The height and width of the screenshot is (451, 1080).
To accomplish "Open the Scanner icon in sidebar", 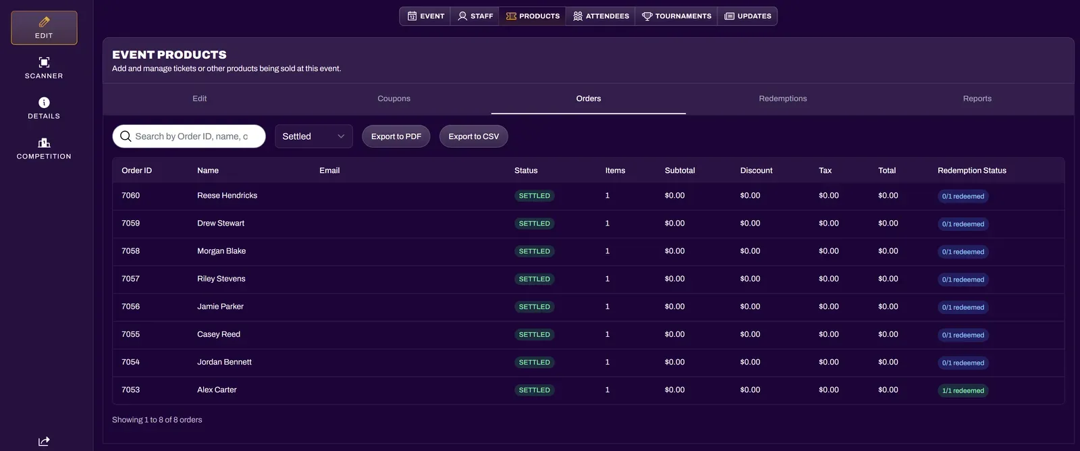I will 44,62.
